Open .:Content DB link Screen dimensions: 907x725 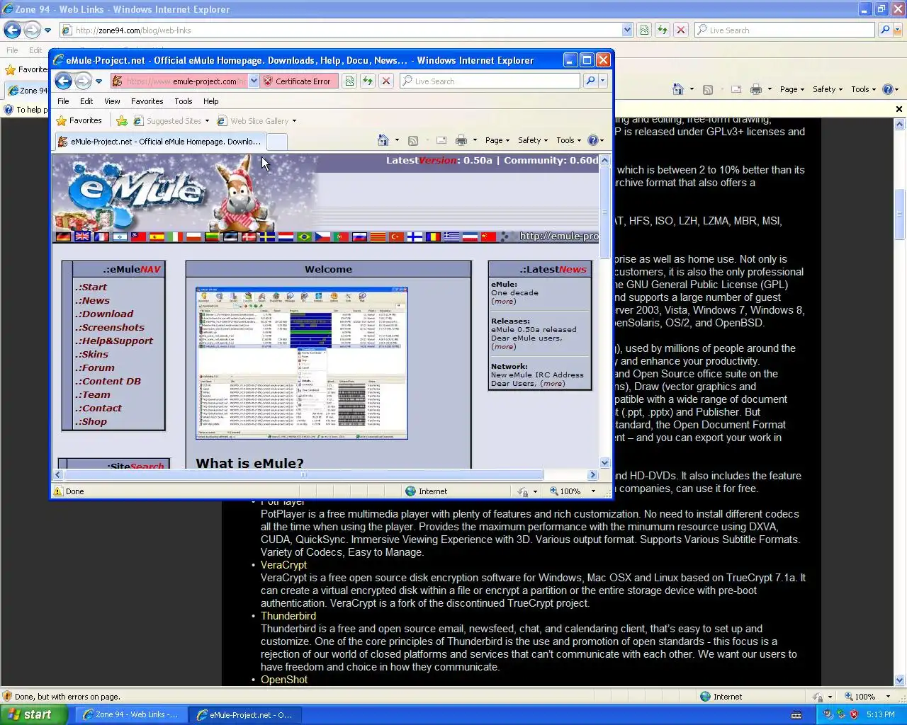[x=108, y=381]
